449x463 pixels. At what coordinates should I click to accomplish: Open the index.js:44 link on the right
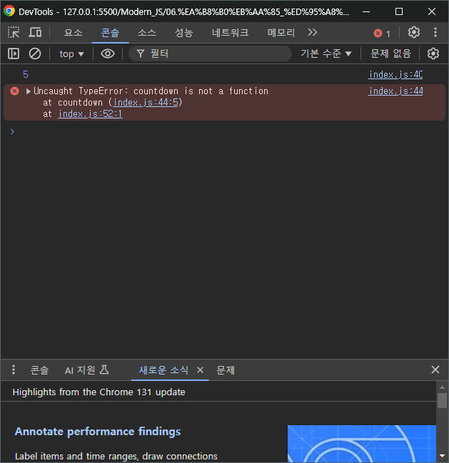pyautogui.click(x=395, y=91)
